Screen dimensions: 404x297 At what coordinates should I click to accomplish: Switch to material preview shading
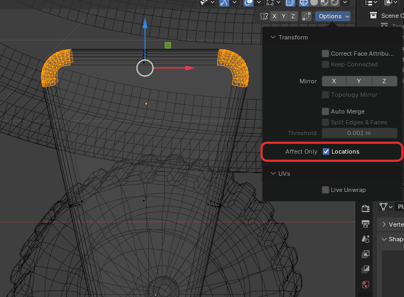point(324,3)
